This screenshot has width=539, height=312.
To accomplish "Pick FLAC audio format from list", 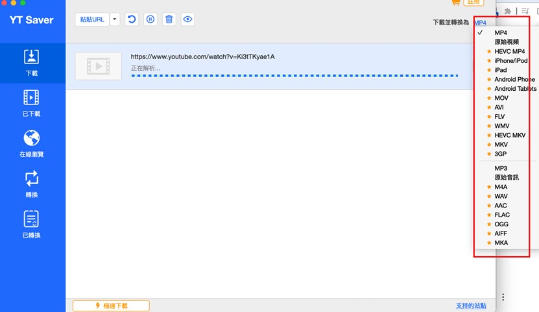I will pyautogui.click(x=502, y=215).
